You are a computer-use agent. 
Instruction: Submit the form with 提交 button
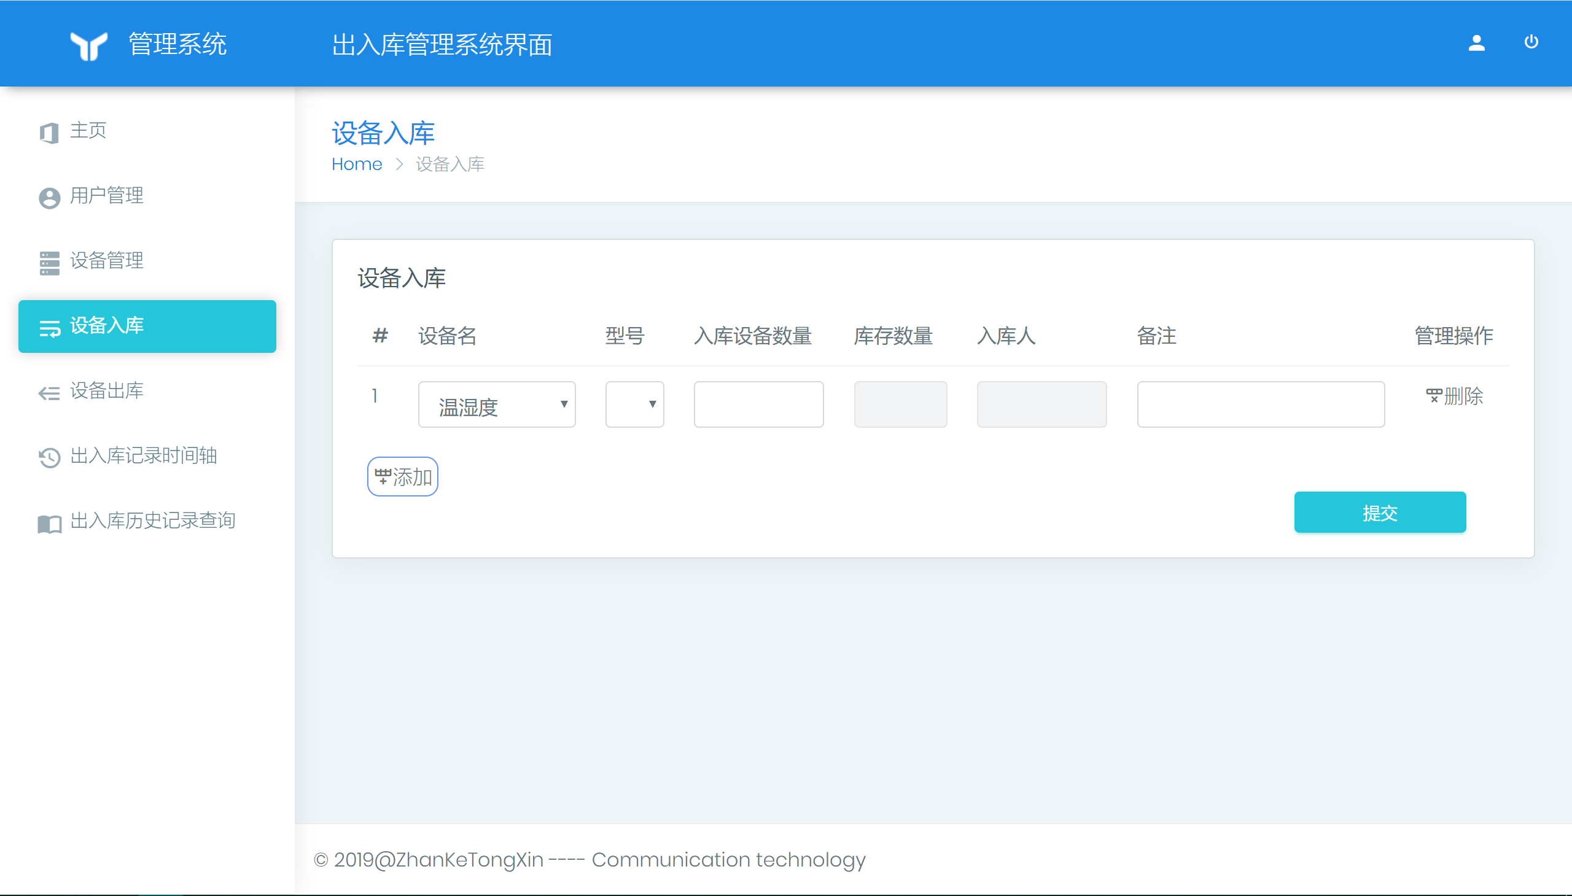coord(1380,512)
